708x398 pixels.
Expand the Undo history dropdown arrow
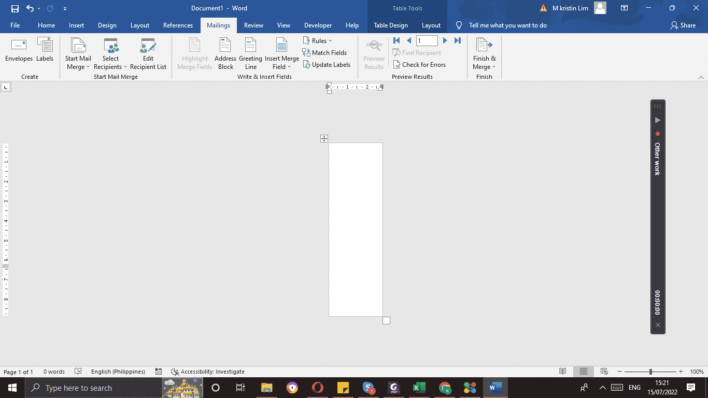pyautogui.click(x=39, y=8)
